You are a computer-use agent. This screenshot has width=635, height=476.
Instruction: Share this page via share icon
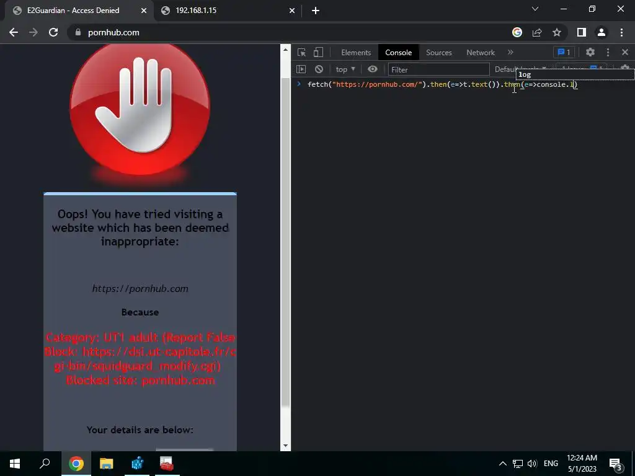pos(537,32)
